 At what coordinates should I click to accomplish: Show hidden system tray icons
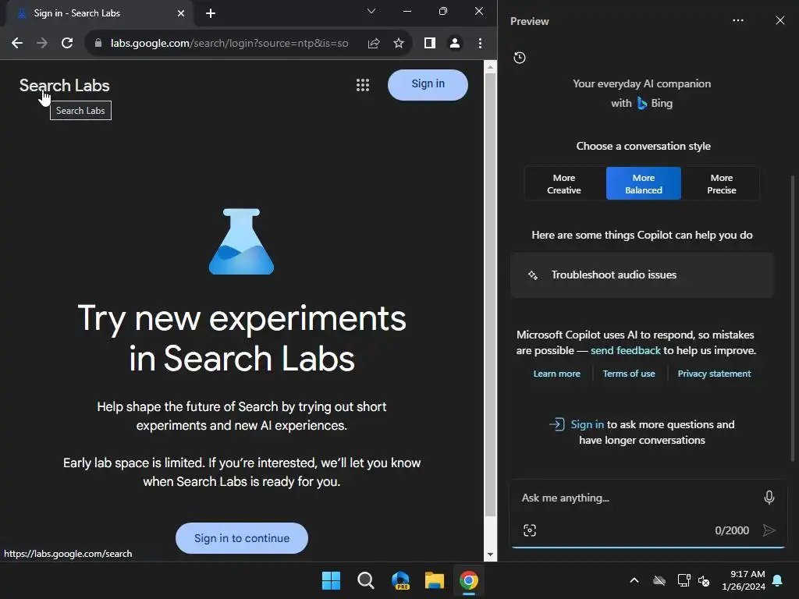pyautogui.click(x=634, y=580)
